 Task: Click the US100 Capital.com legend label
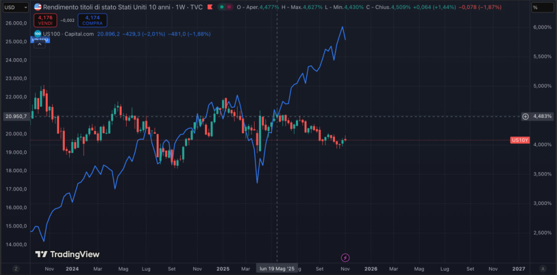point(69,34)
